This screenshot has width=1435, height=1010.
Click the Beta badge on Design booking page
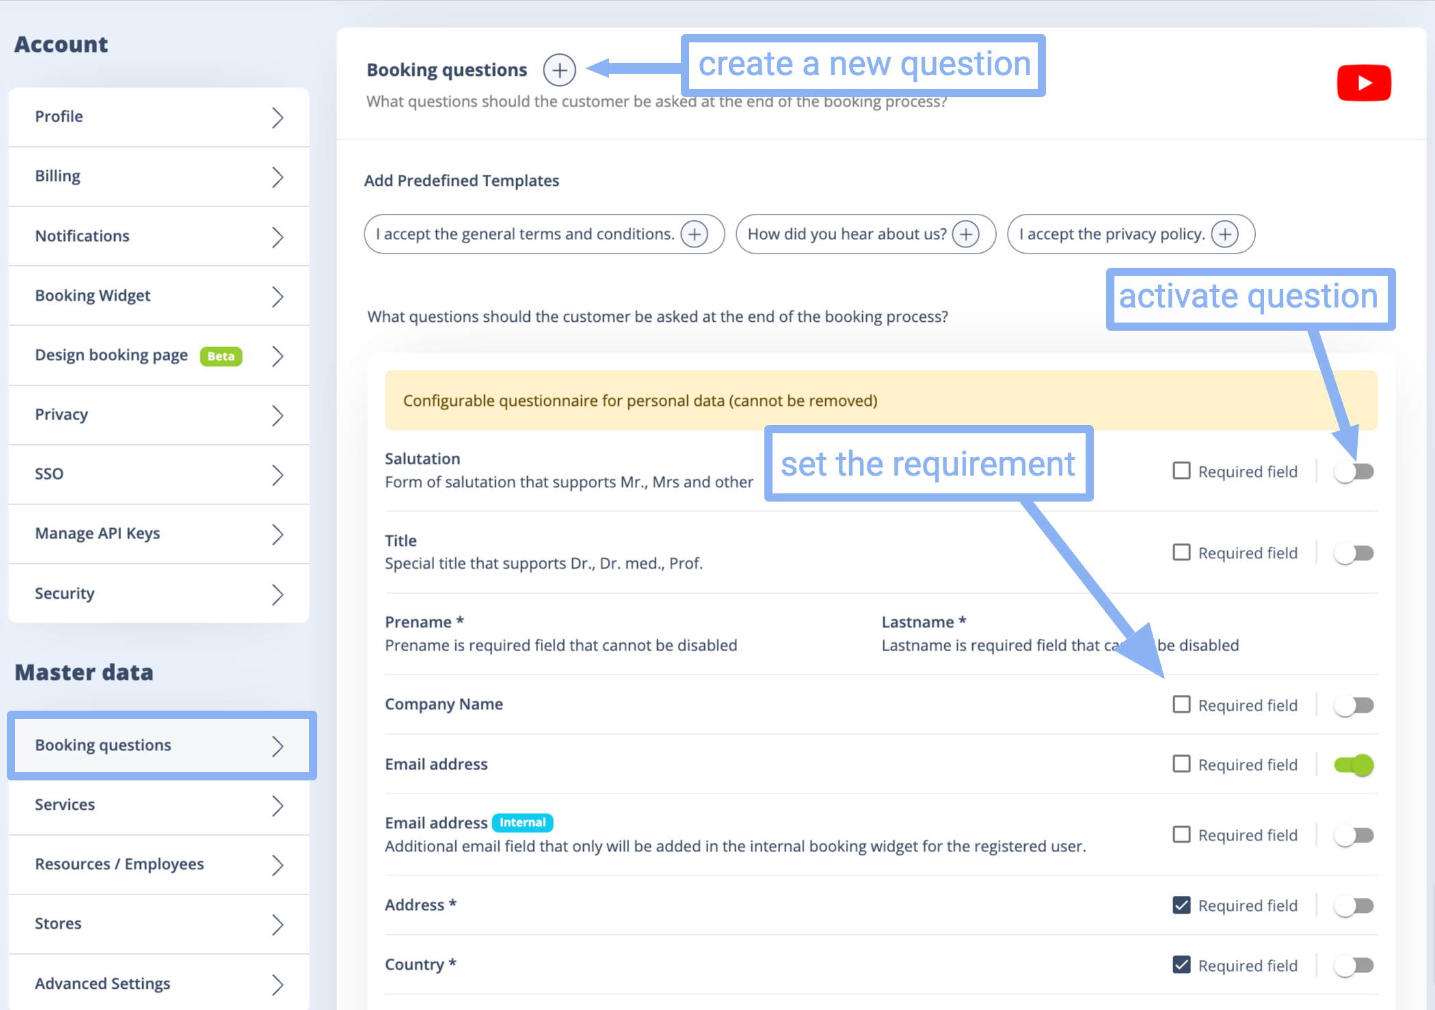(220, 356)
